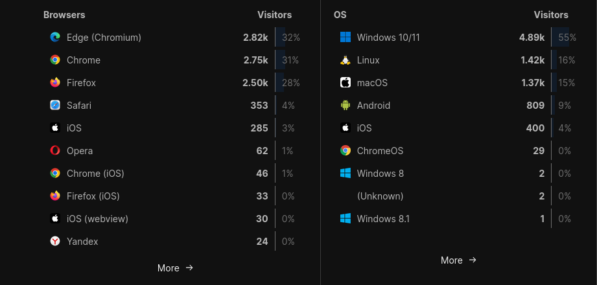The width and height of the screenshot is (597, 285).
Task: Click the Safari compass icon
Action: click(x=55, y=106)
